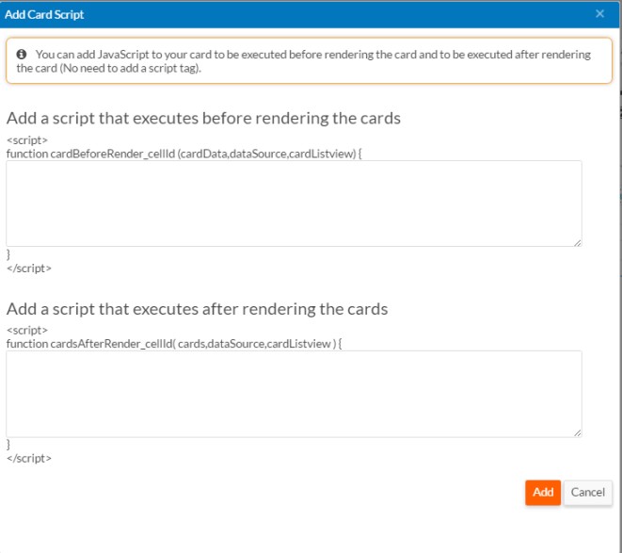
Task: Click the final closing script tag
Action: click(x=28, y=458)
